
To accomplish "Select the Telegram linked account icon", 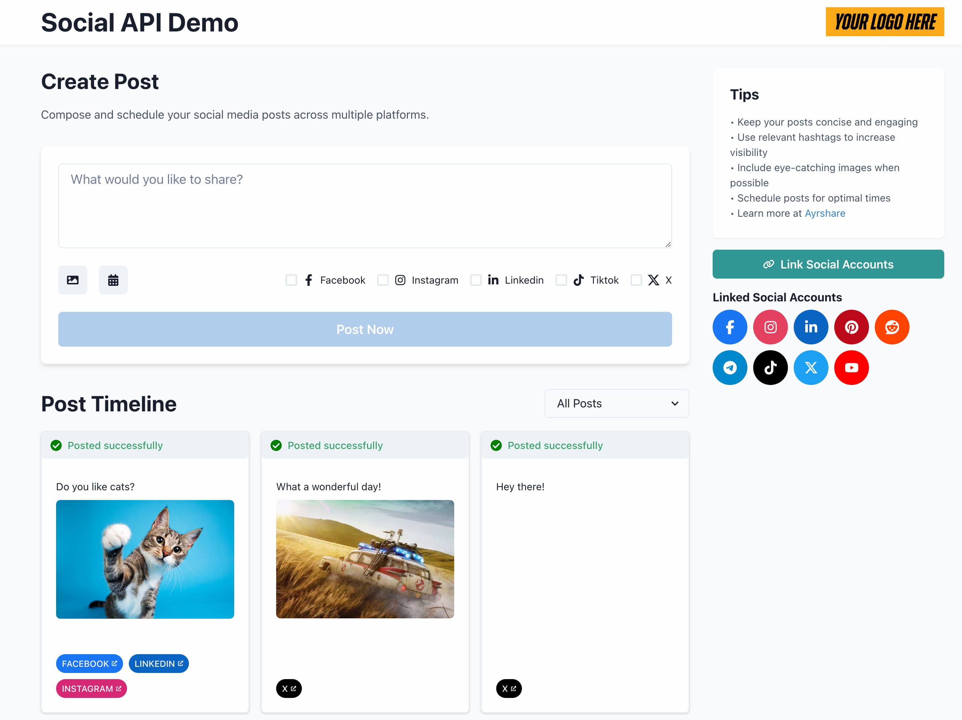I will [730, 367].
